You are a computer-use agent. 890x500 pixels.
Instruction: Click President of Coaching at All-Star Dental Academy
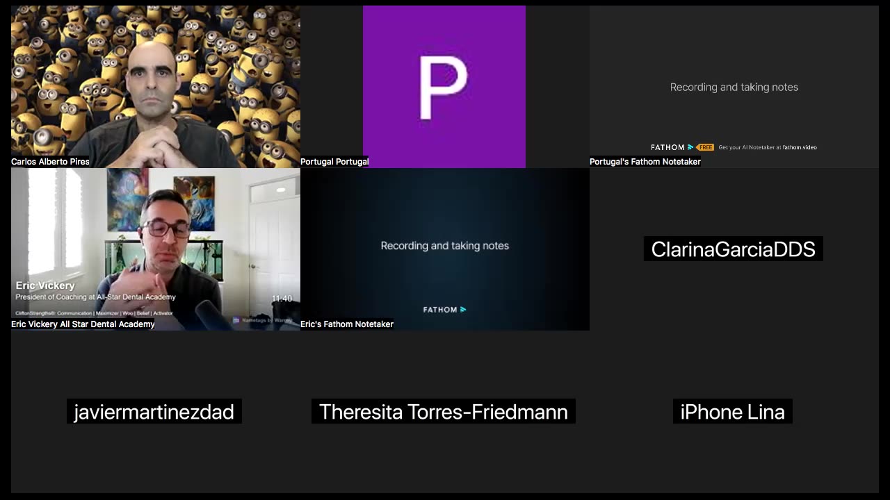coord(95,297)
